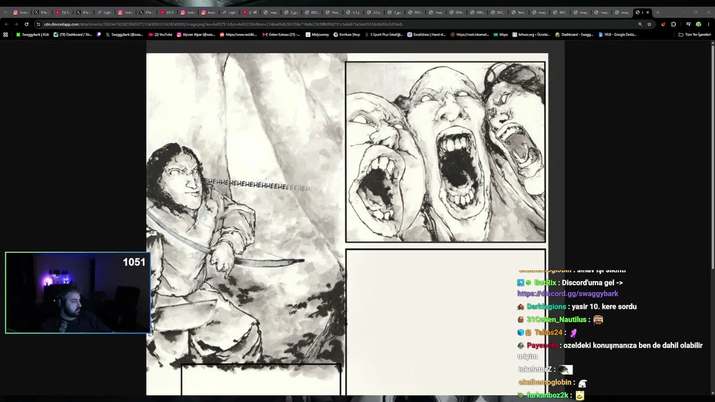This screenshot has height=402, width=715.
Task: Open the Swaggybark X profile bookmark
Action: click(x=125, y=35)
